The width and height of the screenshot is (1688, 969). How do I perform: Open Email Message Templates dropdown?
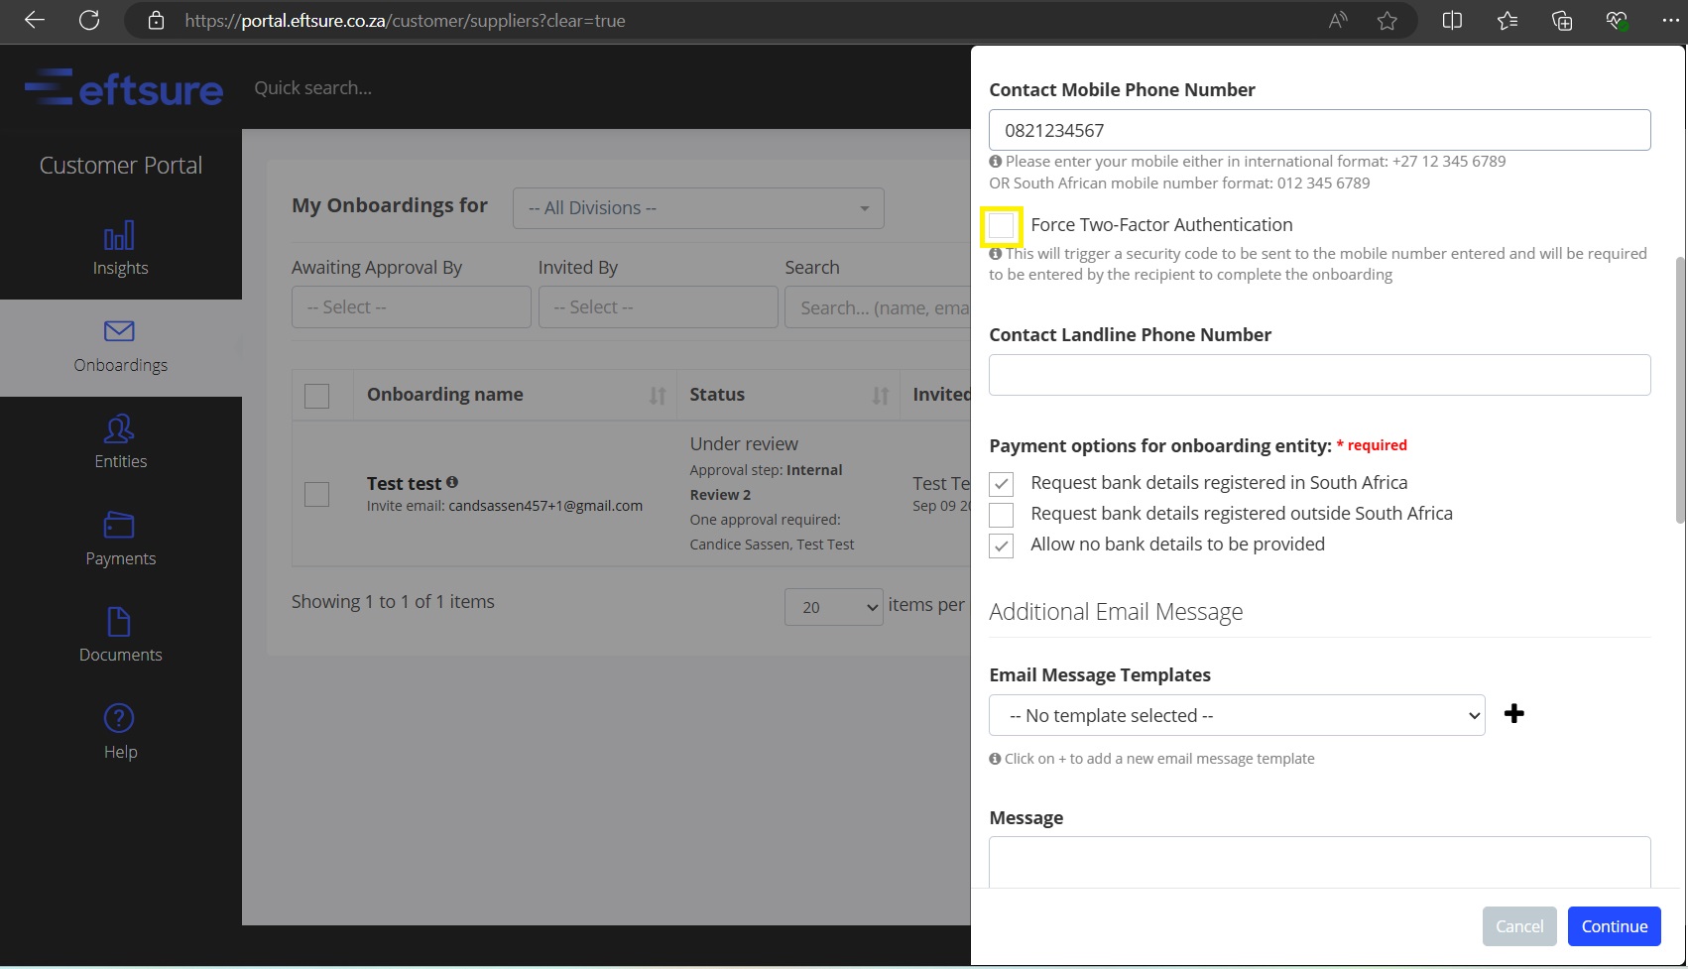[x=1236, y=715]
